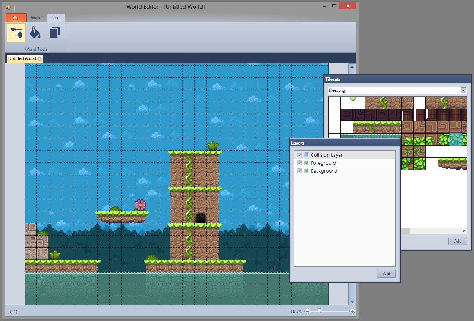Select the brush paint tool

click(16, 33)
